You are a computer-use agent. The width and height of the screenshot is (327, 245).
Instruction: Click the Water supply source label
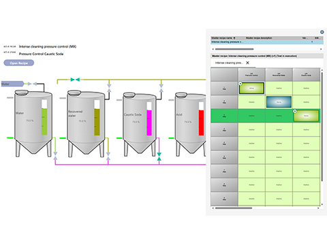click(x=12, y=84)
